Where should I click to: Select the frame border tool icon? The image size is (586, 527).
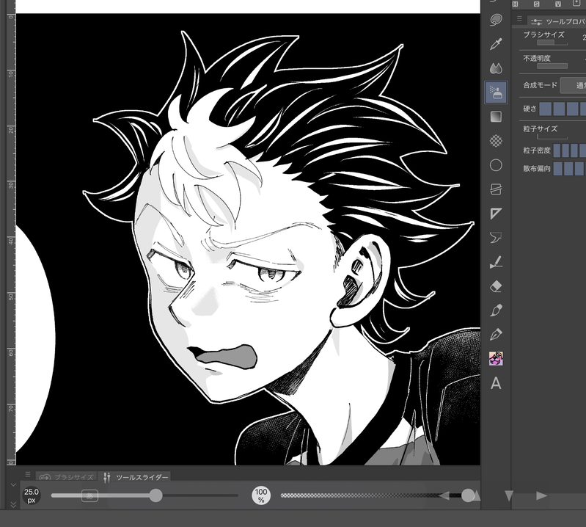click(496, 189)
